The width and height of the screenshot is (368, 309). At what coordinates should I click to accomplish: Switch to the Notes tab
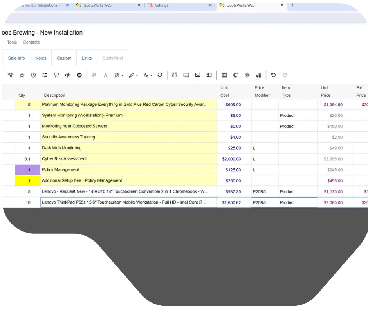[41, 58]
